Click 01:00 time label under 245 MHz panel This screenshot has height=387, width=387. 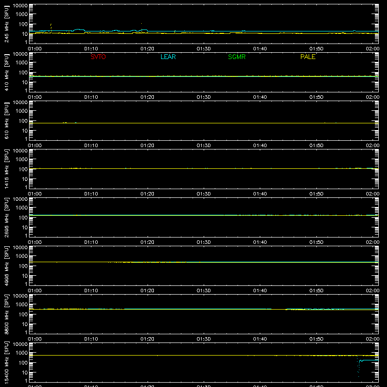point(35,49)
